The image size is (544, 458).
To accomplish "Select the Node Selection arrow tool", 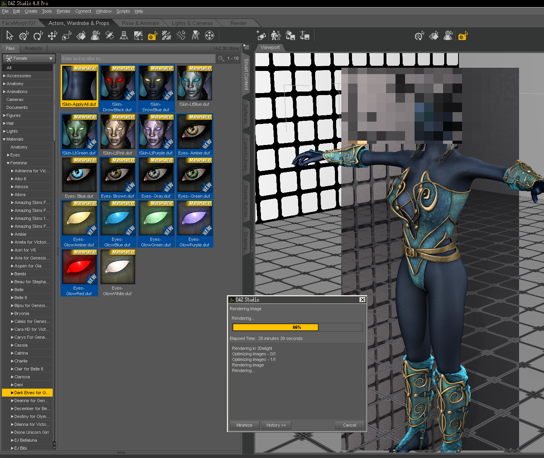I will click(x=10, y=36).
